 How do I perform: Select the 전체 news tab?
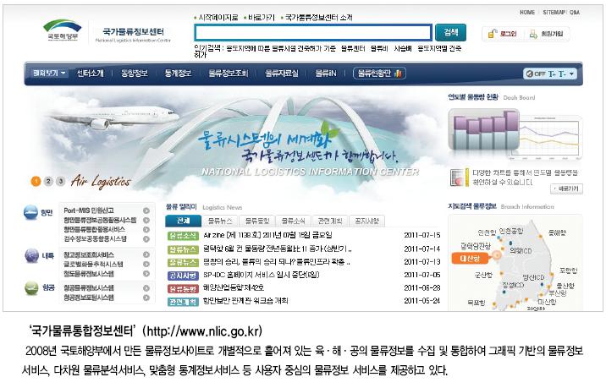click(183, 221)
